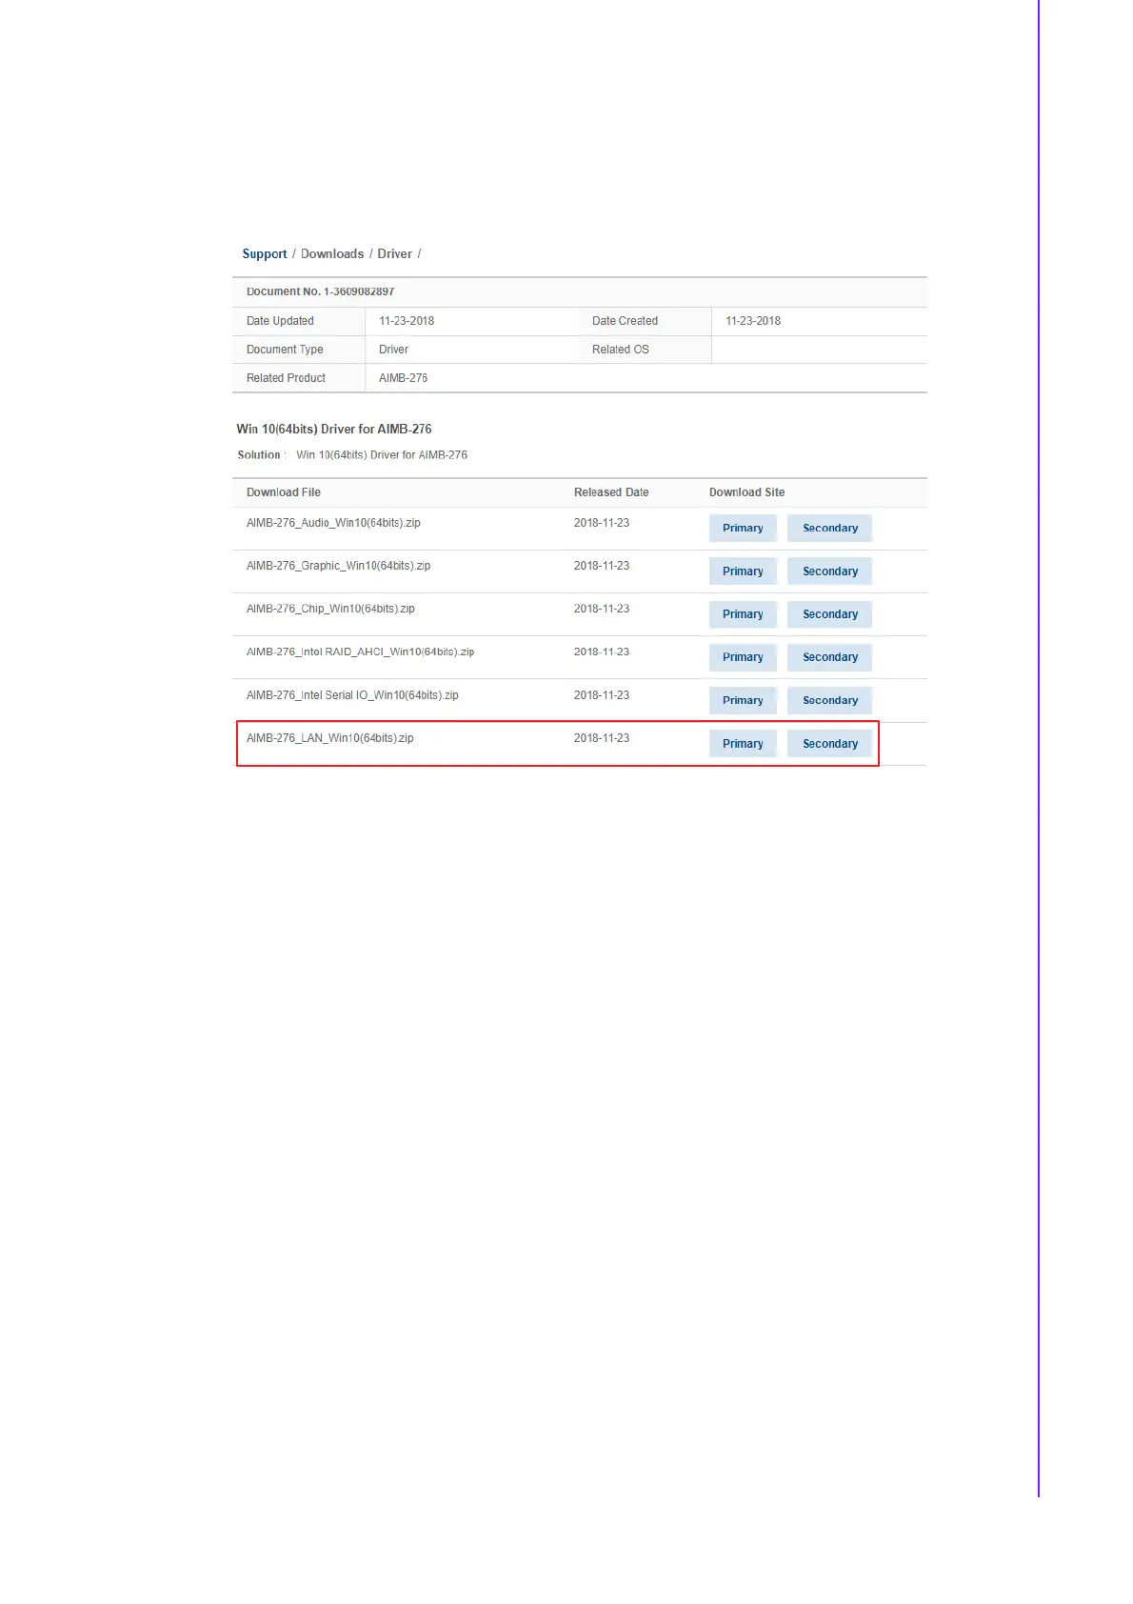Screen dimensions: 1133x1604
Task: Select AIMB-276_Graphic_Win10(64bits).zip file name
Action: (338, 566)
